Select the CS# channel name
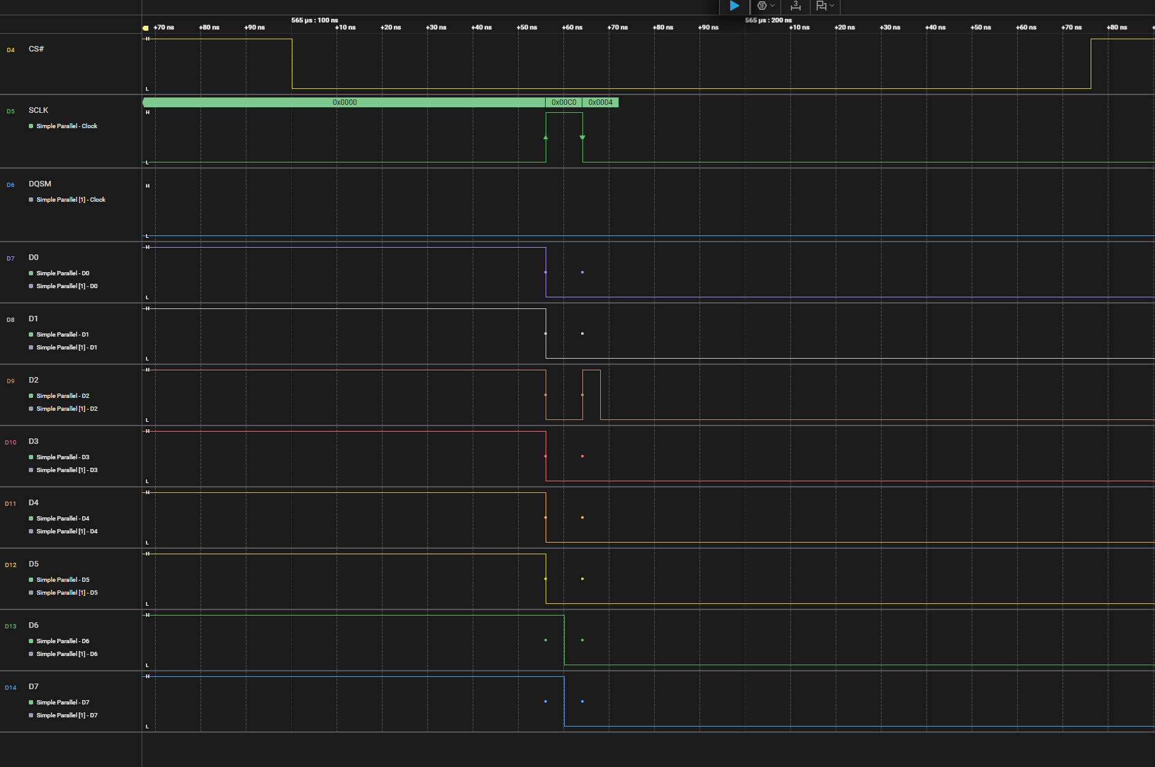 pyautogui.click(x=36, y=49)
